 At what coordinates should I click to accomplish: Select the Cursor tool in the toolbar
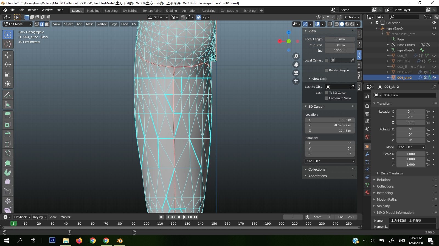point(8,44)
